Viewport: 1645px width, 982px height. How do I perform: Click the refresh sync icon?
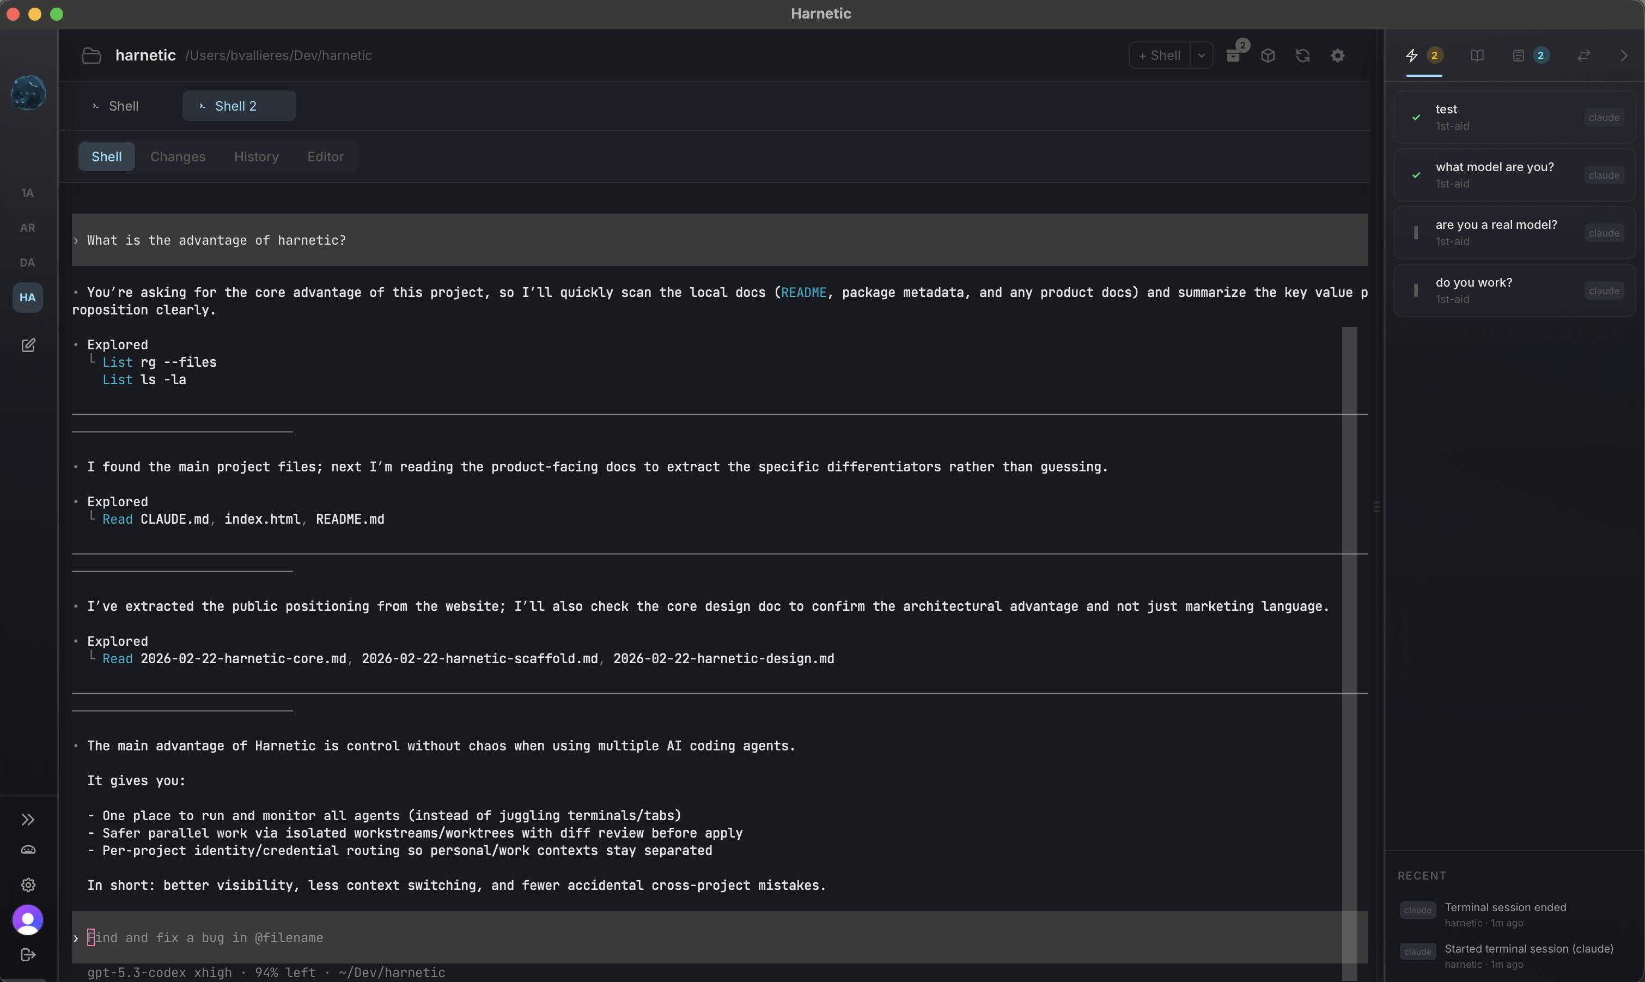pyautogui.click(x=1302, y=56)
